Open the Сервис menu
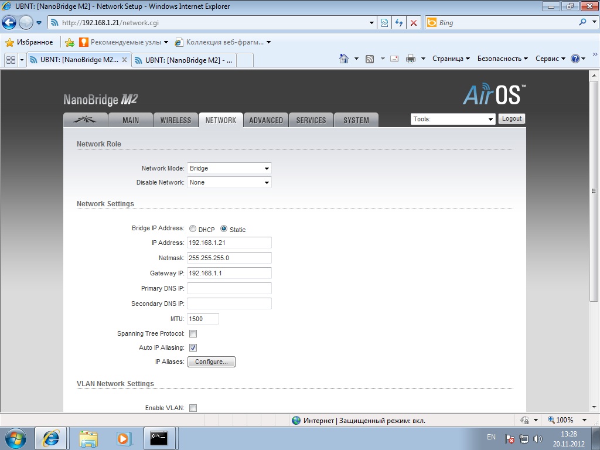The width and height of the screenshot is (600, 450). pyautogui.click(x=550, y=59)
